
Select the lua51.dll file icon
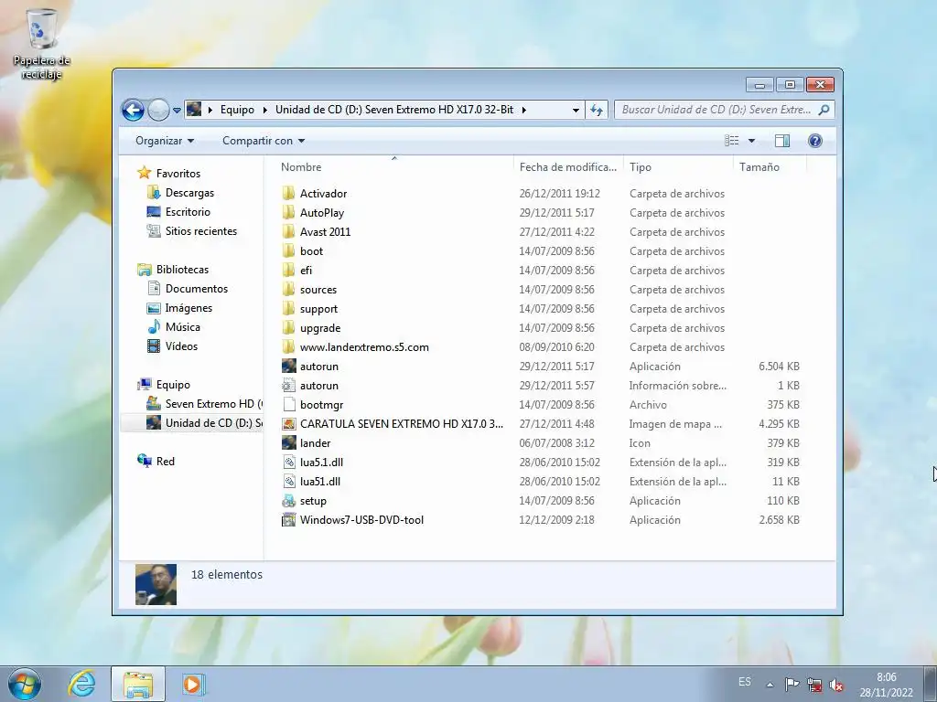(288, 481)
